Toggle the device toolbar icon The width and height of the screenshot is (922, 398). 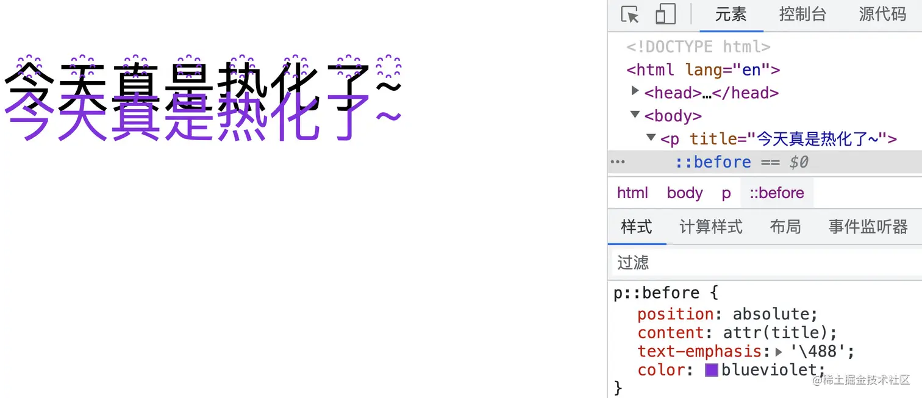click(x=665, y=15)
